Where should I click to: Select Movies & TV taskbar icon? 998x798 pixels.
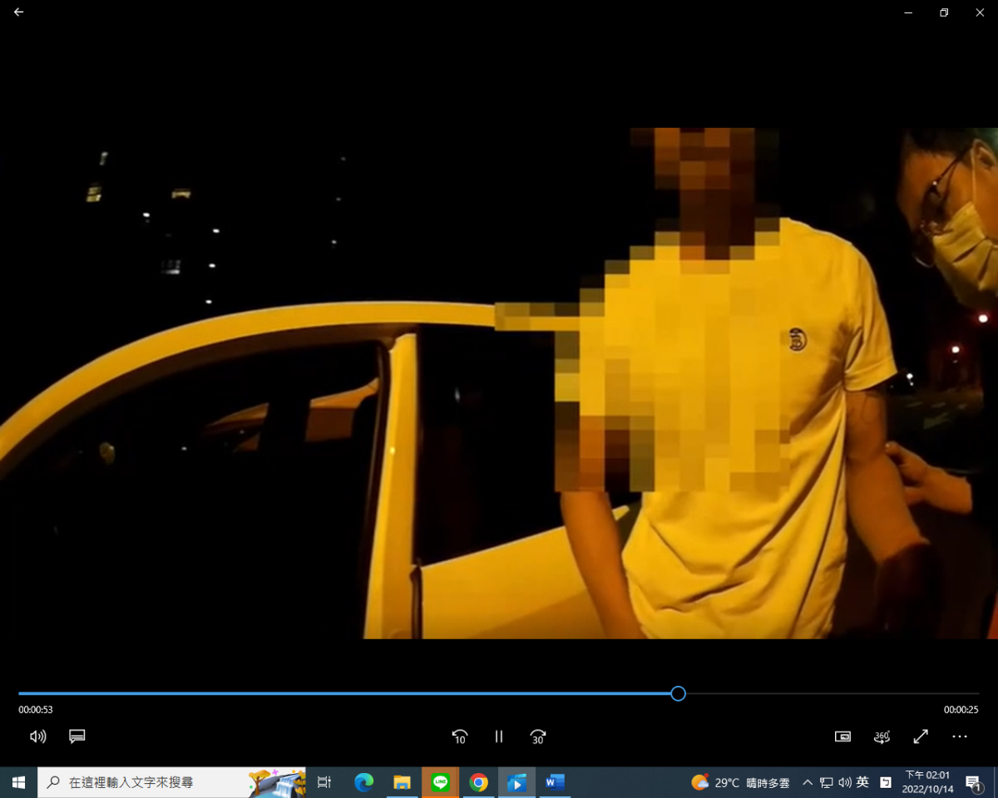516,782
